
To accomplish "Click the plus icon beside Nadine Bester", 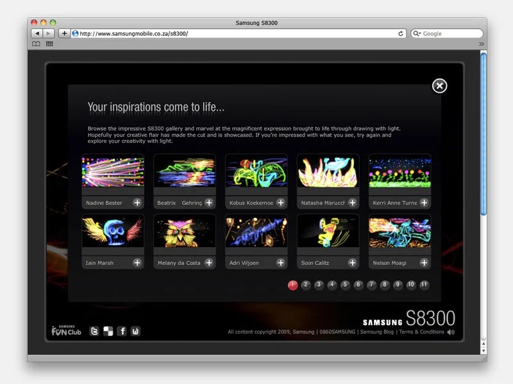I will coord(137,203).
